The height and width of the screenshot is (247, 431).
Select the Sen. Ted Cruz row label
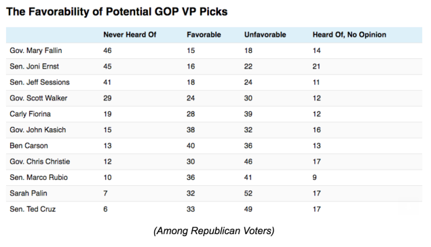click(x=33, y=209)
